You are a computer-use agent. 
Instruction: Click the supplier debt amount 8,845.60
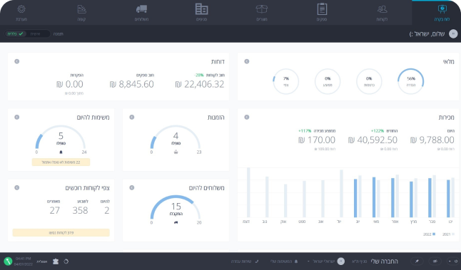(132, 84)
